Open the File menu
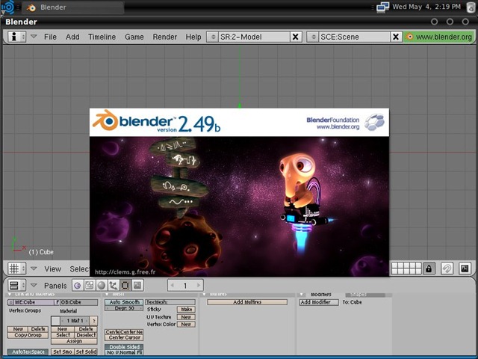The width and height of the screenshot is (478, 359). pos(50,37)
